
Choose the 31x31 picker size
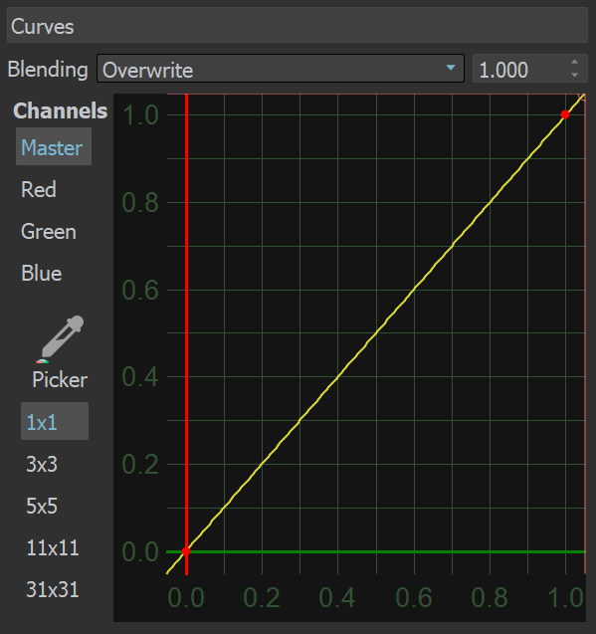(x=53, y=589)
